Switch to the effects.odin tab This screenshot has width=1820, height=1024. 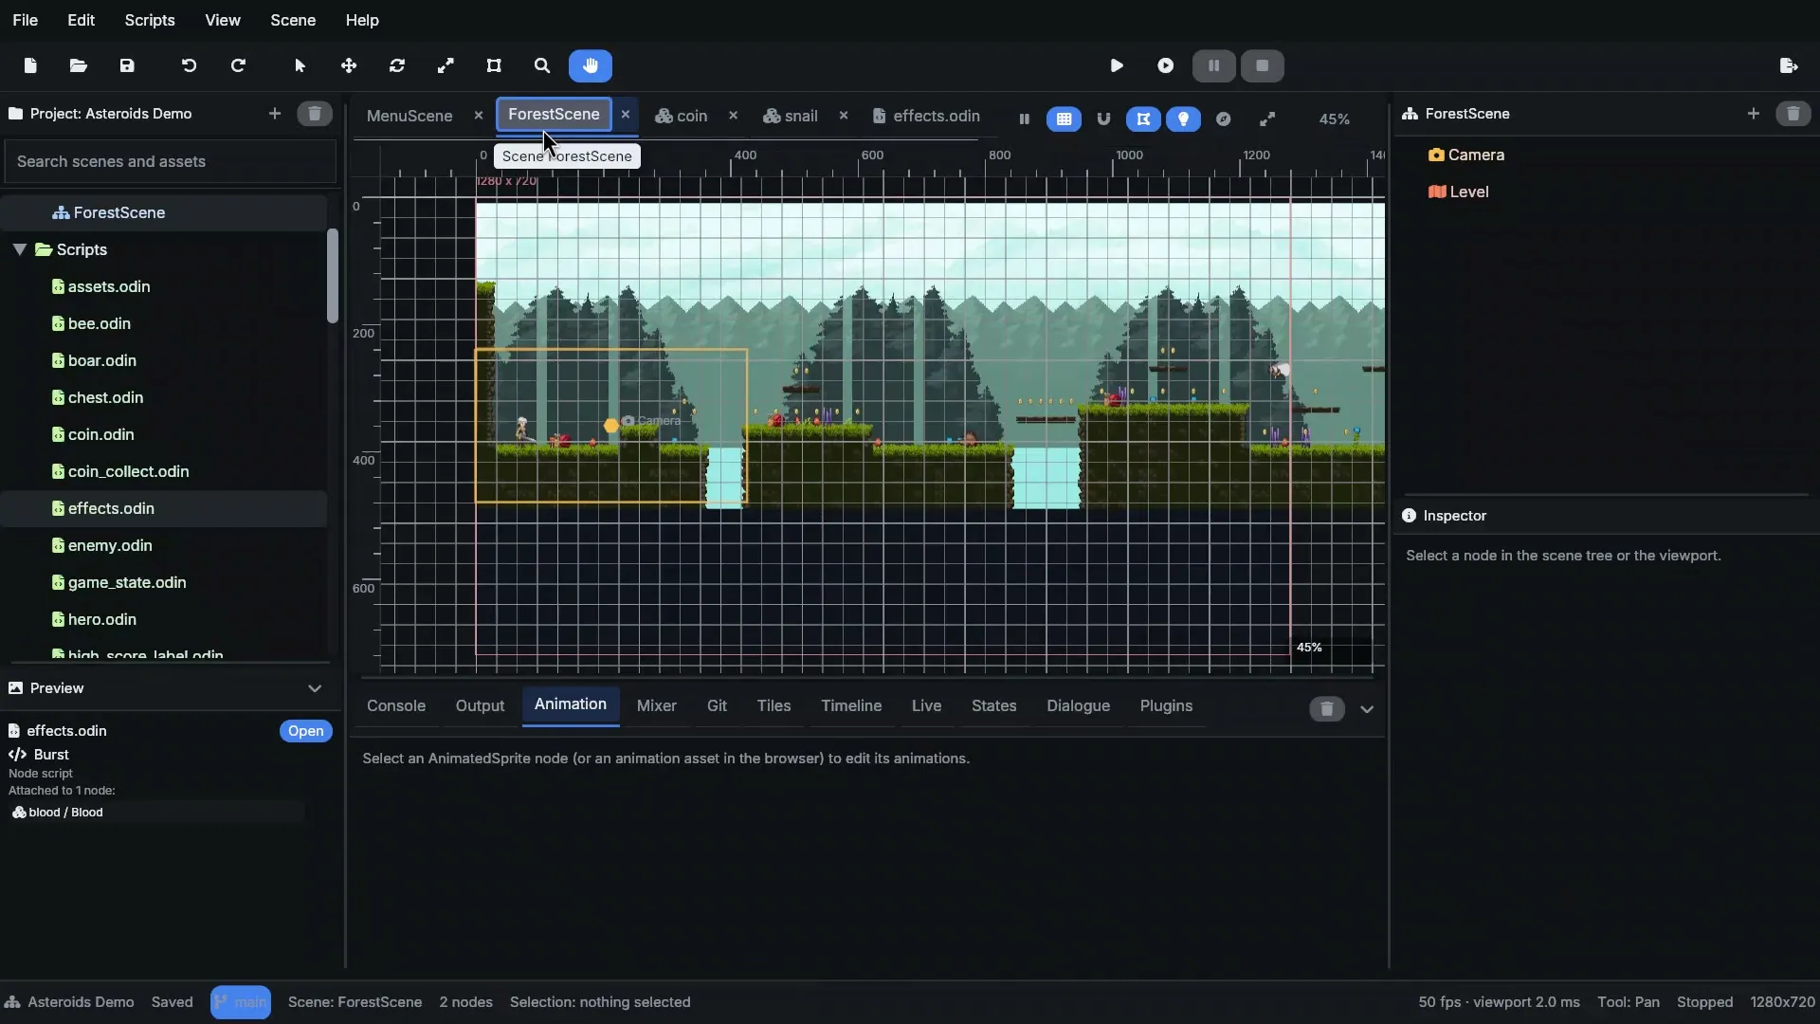tap(926, 116)
